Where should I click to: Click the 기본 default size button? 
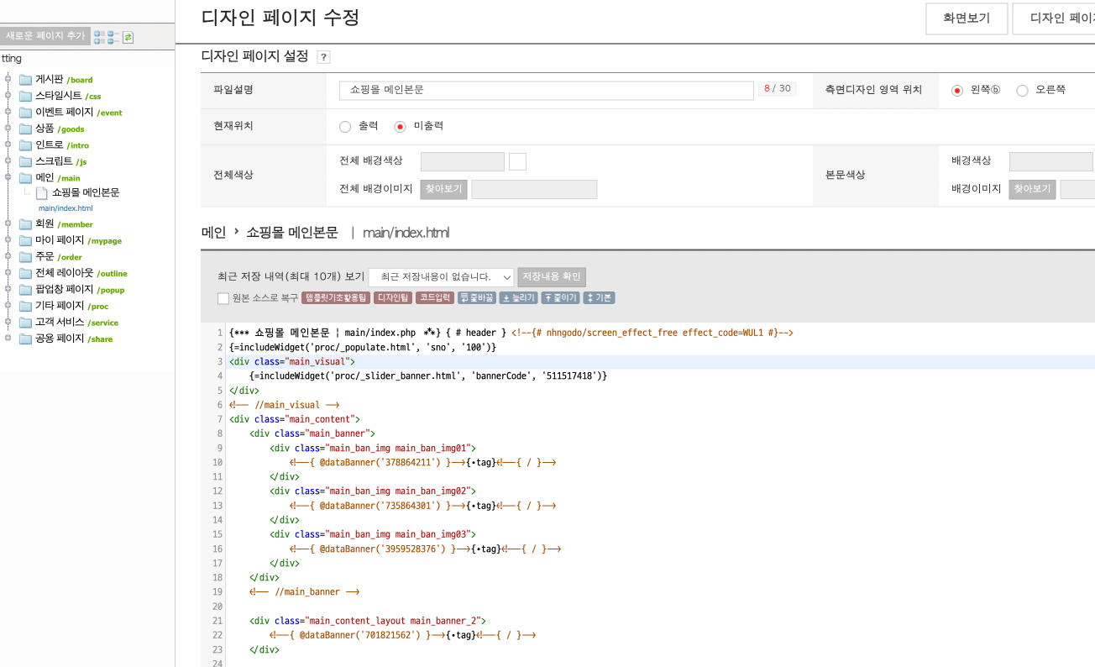(x=599, y=297)
